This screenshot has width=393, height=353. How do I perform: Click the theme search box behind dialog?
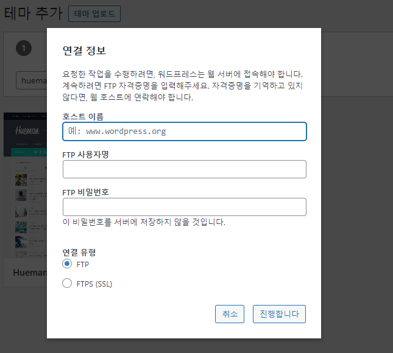click(32, 80)
